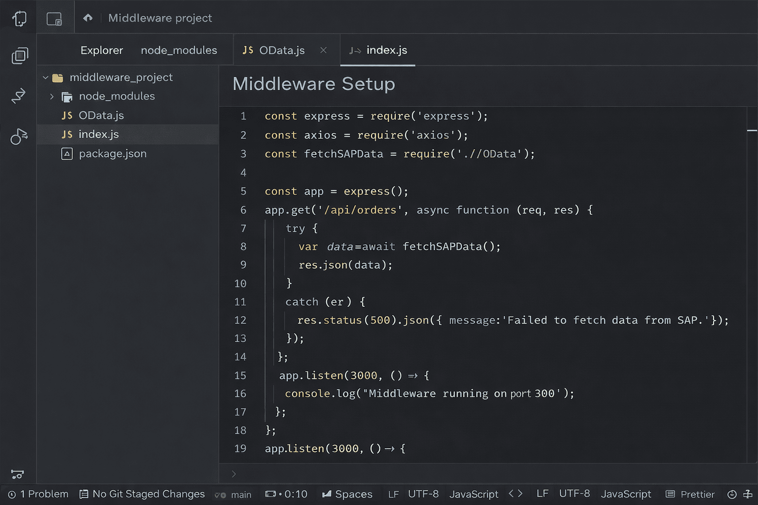Click 1 Problem in the status bar
This screenshot has height=505, width=758.
pyautogui.click(x=38, y=494)
